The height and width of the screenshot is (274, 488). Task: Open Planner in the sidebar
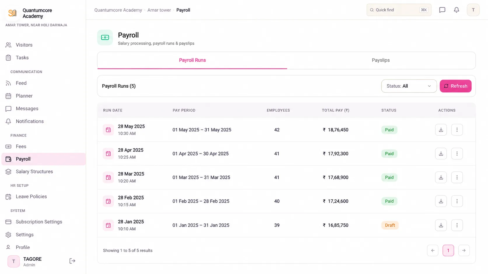[43, 96]
